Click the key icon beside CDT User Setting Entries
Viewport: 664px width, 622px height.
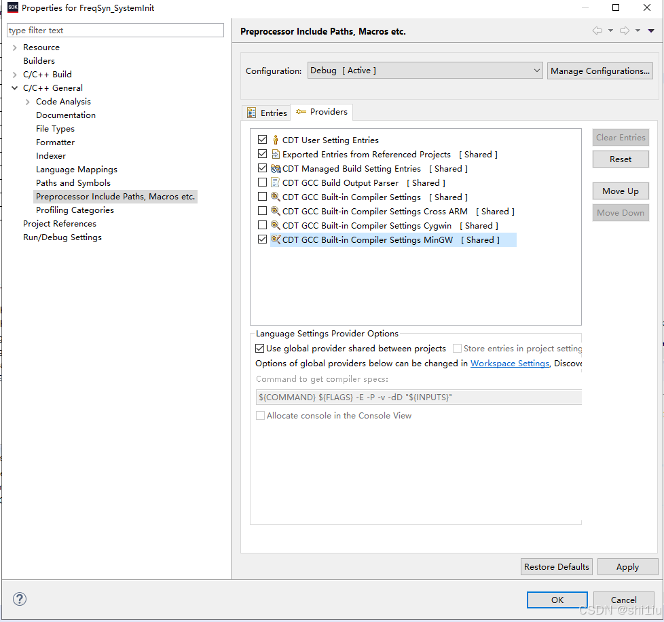coord(274,140)
